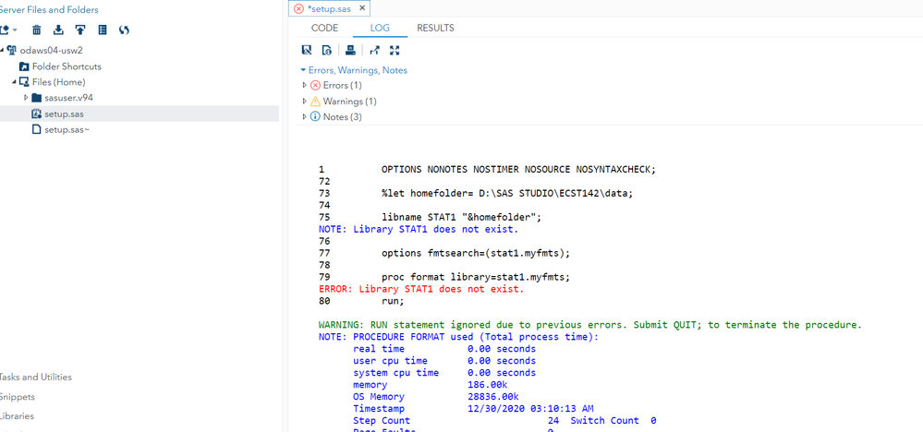Open the Tasks and Utilities section
The height and width of the screenshot is (432, 923).
click(35, 377)
